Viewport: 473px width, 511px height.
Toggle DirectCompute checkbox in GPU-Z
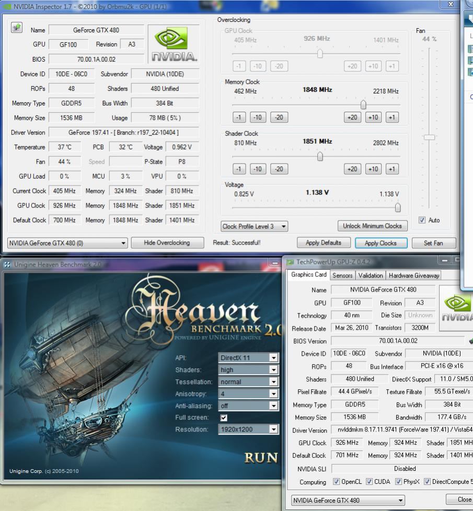click(x=426, y=481)
